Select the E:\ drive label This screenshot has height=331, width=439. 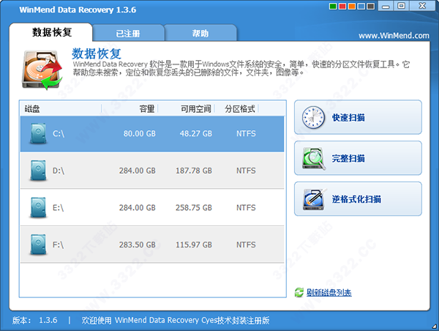click(x=59, y=208)
